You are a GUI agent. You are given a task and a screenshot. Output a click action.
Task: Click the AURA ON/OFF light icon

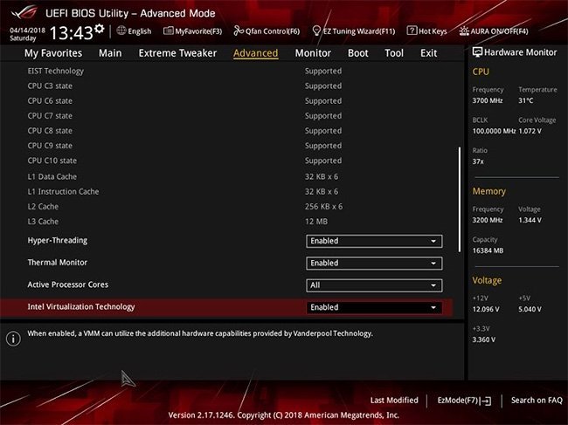click(x=464, y=31)
